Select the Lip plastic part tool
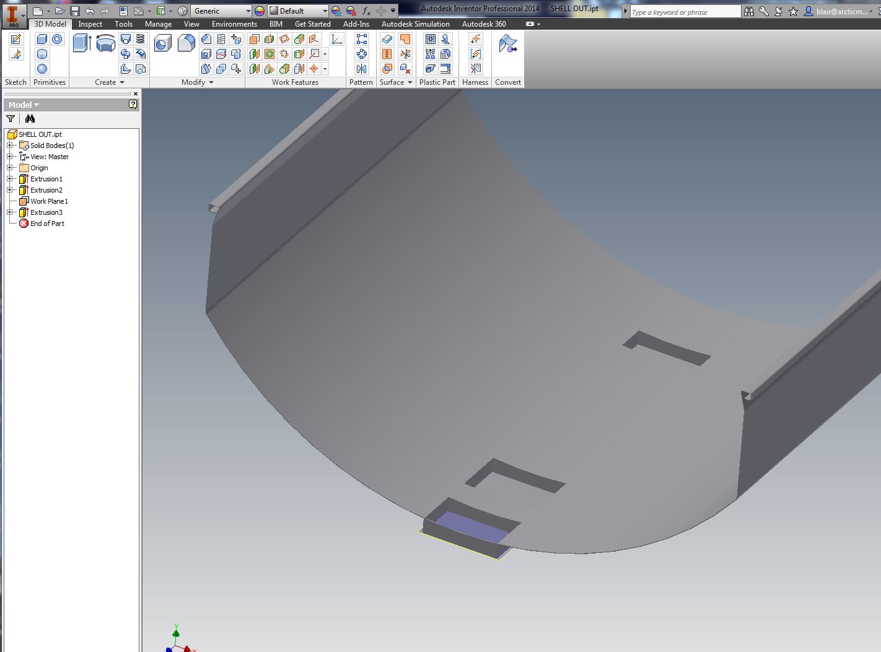The height and width of the screenshot is (652, 881). [x=445, y=69]
